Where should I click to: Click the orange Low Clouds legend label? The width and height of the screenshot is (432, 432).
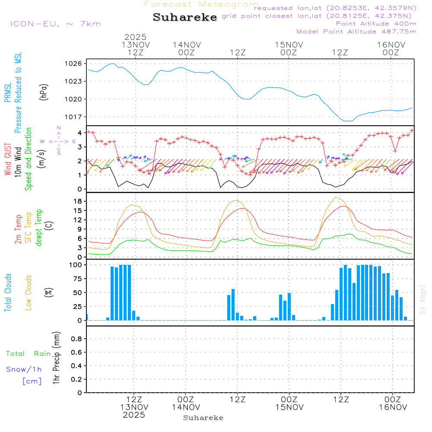pos(29,292)
